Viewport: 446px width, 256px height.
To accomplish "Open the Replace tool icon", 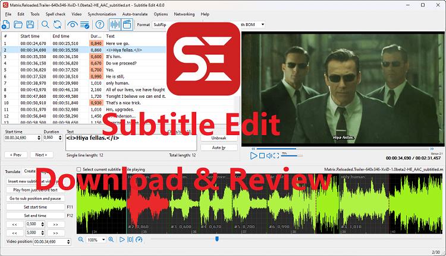I will 58,25.
